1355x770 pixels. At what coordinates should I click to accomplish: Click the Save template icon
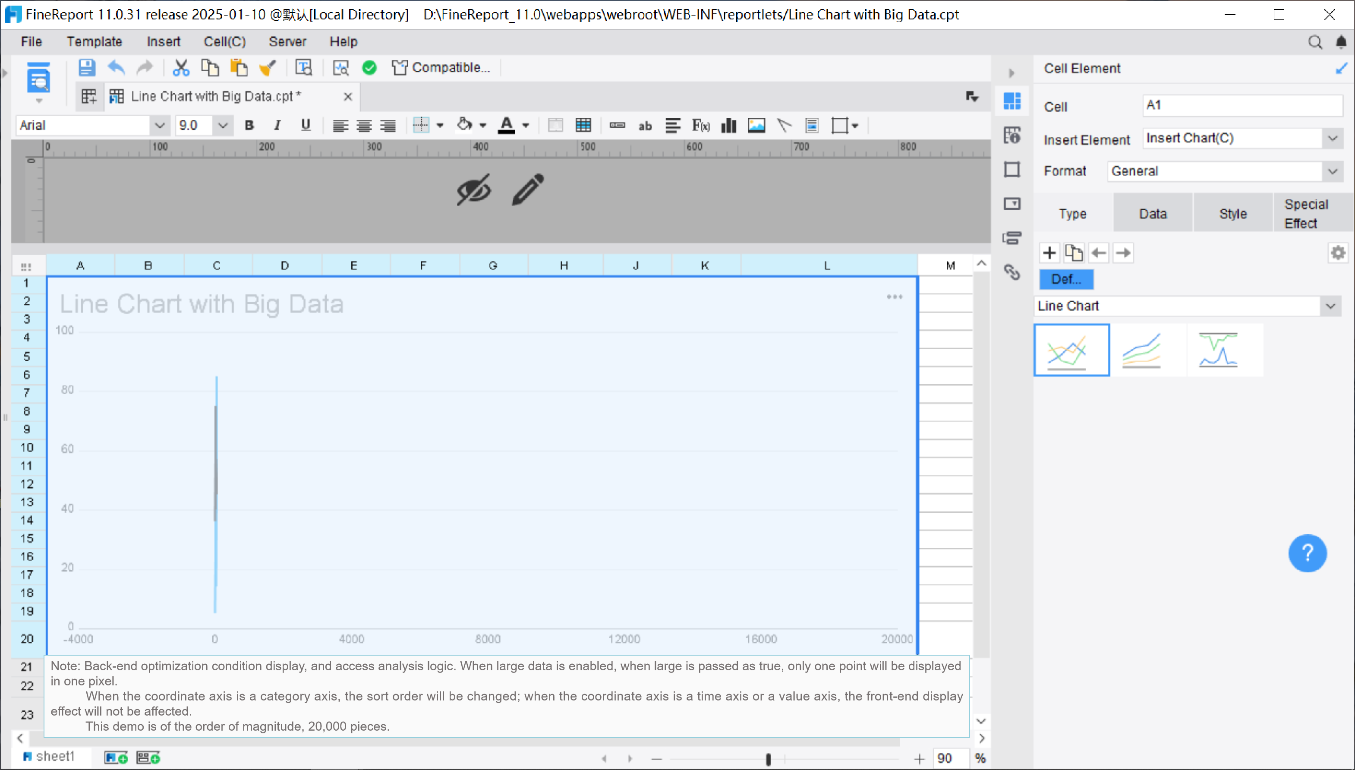click(87, 68)
